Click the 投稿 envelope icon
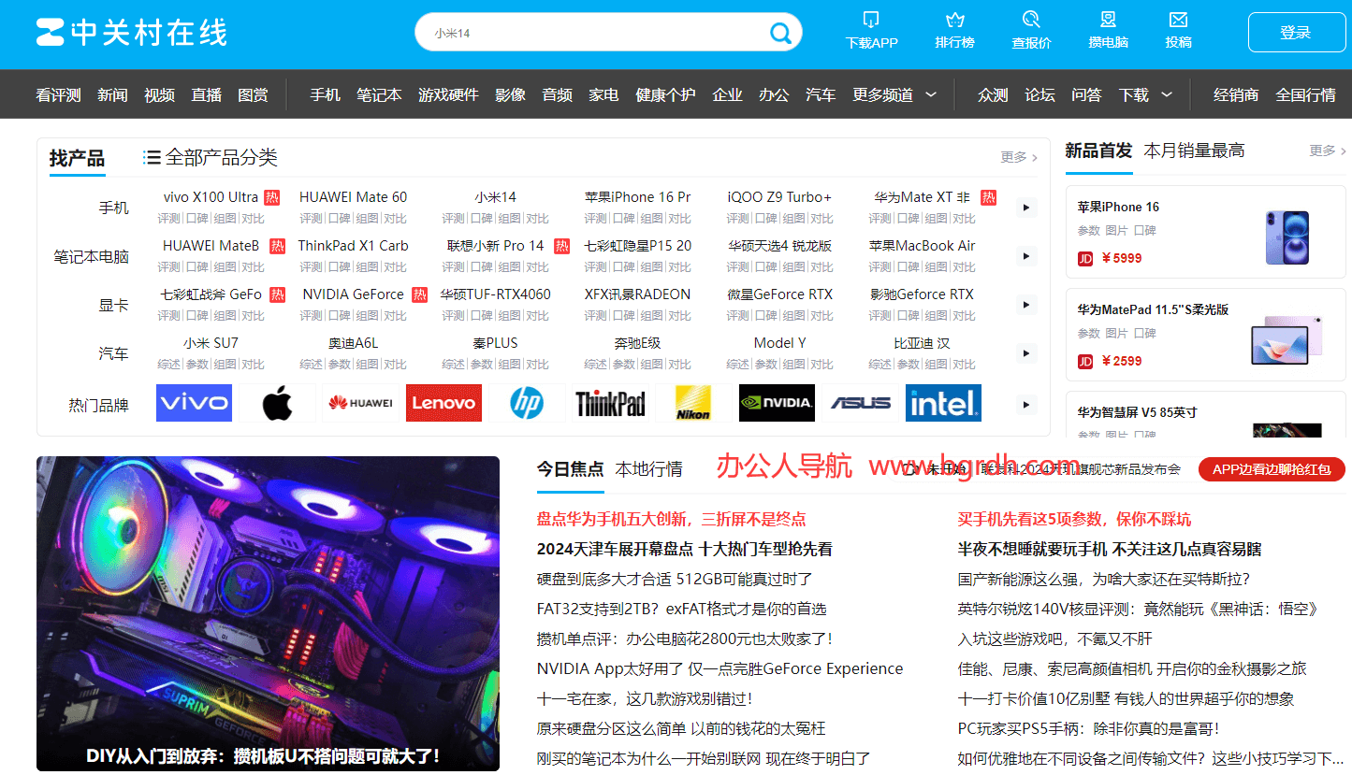The height and width of the screenshot is (775, 1352). pyautogui.click(x=1178, y=20)
